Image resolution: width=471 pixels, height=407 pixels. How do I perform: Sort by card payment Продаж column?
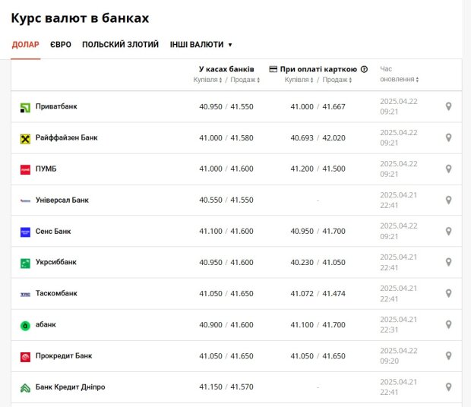pos(337,80)
